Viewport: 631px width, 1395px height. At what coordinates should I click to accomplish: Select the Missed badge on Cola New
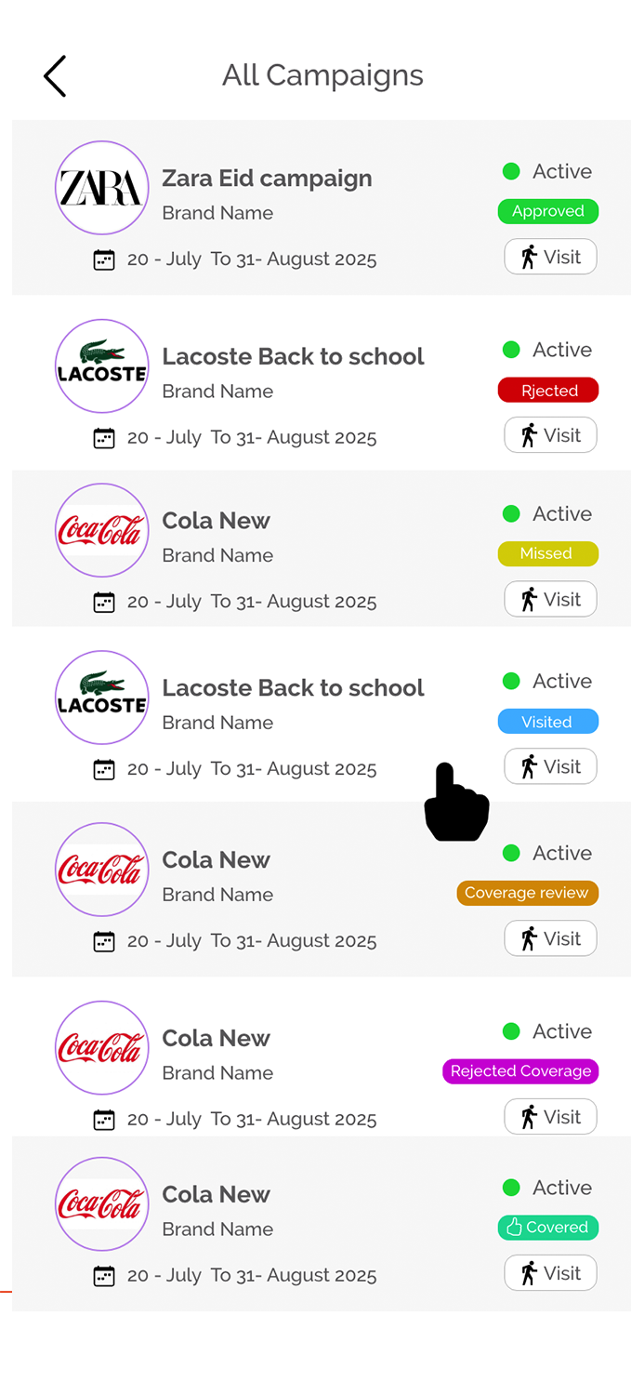(x=548, y=553)
